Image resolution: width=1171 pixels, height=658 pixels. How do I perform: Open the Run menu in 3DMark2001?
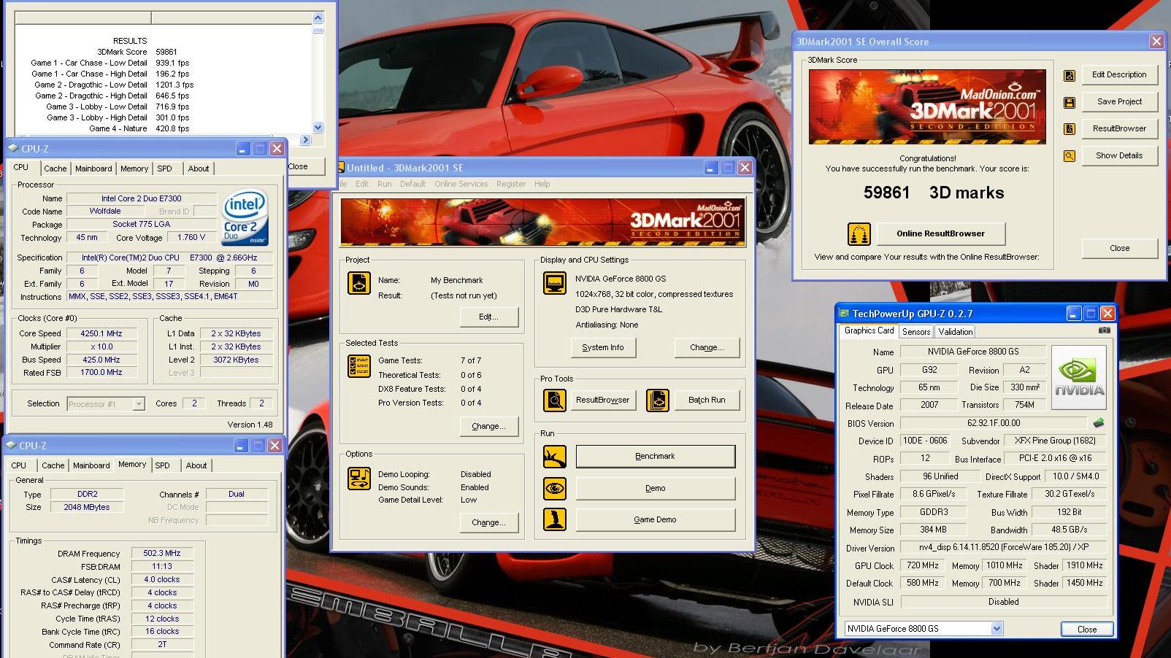pos(384,184)
